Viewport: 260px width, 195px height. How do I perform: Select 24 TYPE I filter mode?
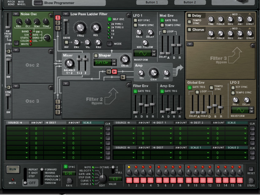109,24
